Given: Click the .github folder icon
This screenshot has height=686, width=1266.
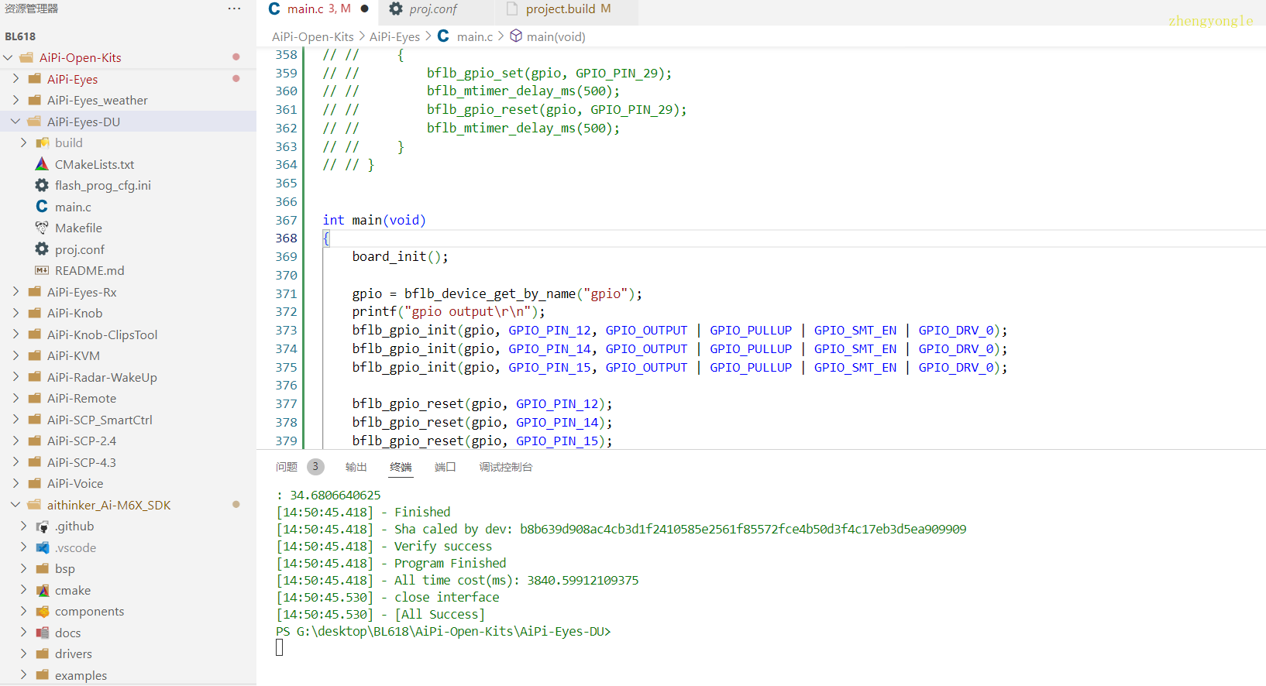Looking at the screenshot, I should coord(42,526).
